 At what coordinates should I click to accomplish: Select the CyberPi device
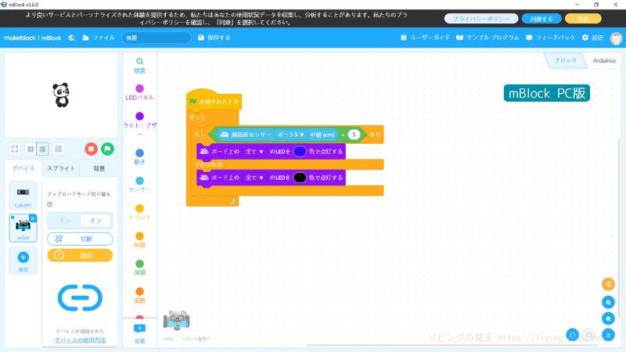pyautogui.click(x=23, y=196)
